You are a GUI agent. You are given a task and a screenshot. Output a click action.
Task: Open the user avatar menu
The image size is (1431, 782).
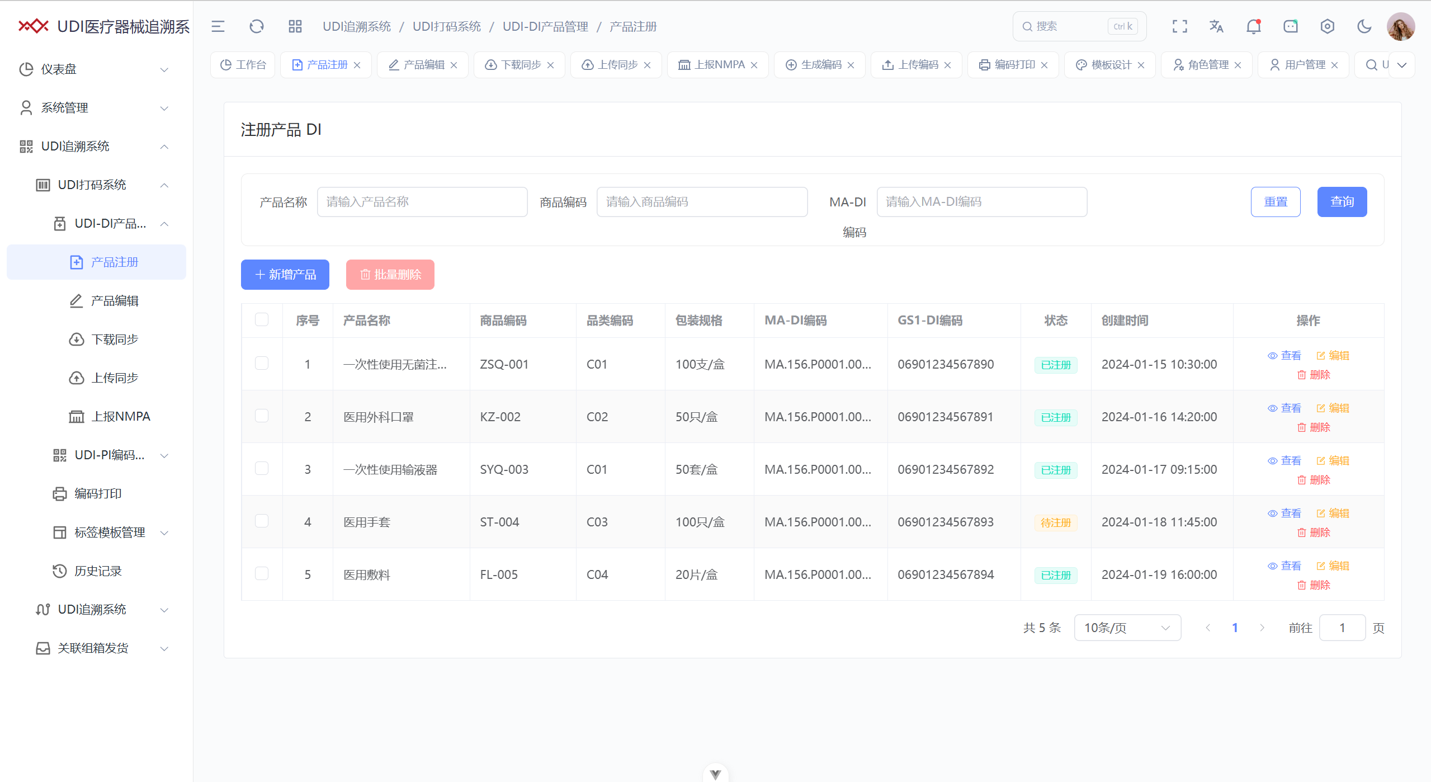click(x=1401, y=26)
